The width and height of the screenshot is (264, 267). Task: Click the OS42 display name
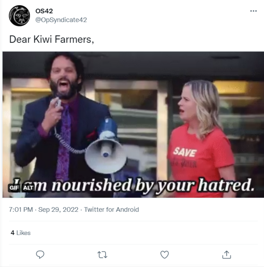[x=44, y=11]
